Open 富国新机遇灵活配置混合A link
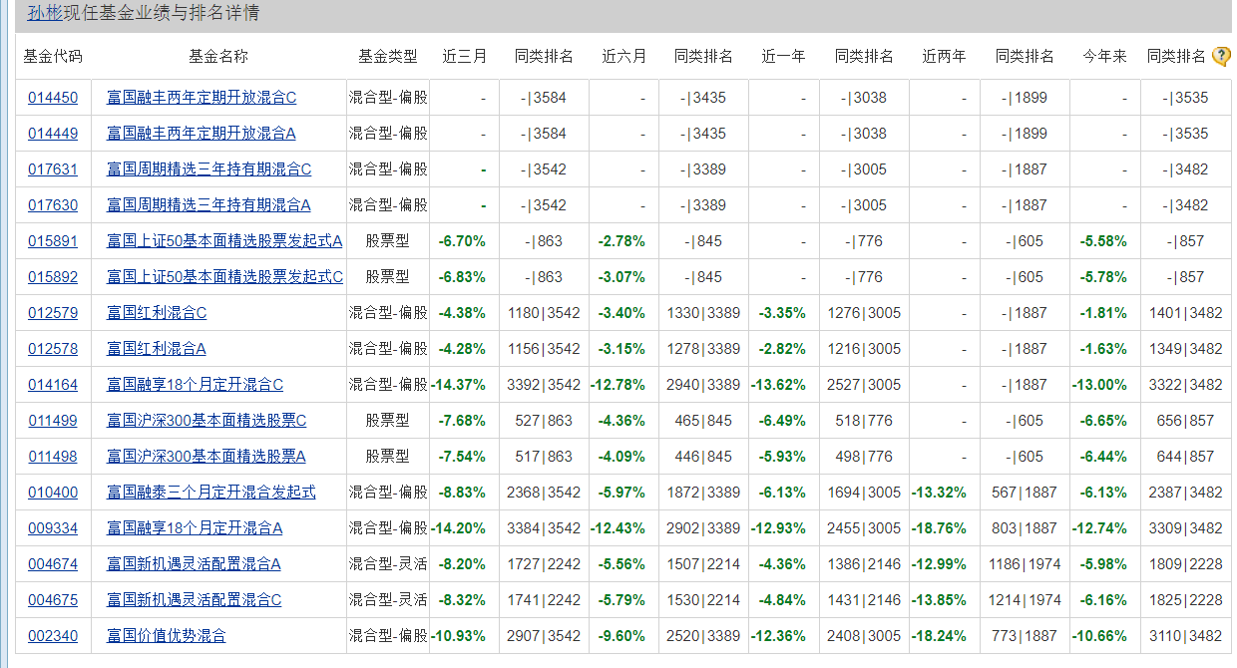 tap(194, 564)
